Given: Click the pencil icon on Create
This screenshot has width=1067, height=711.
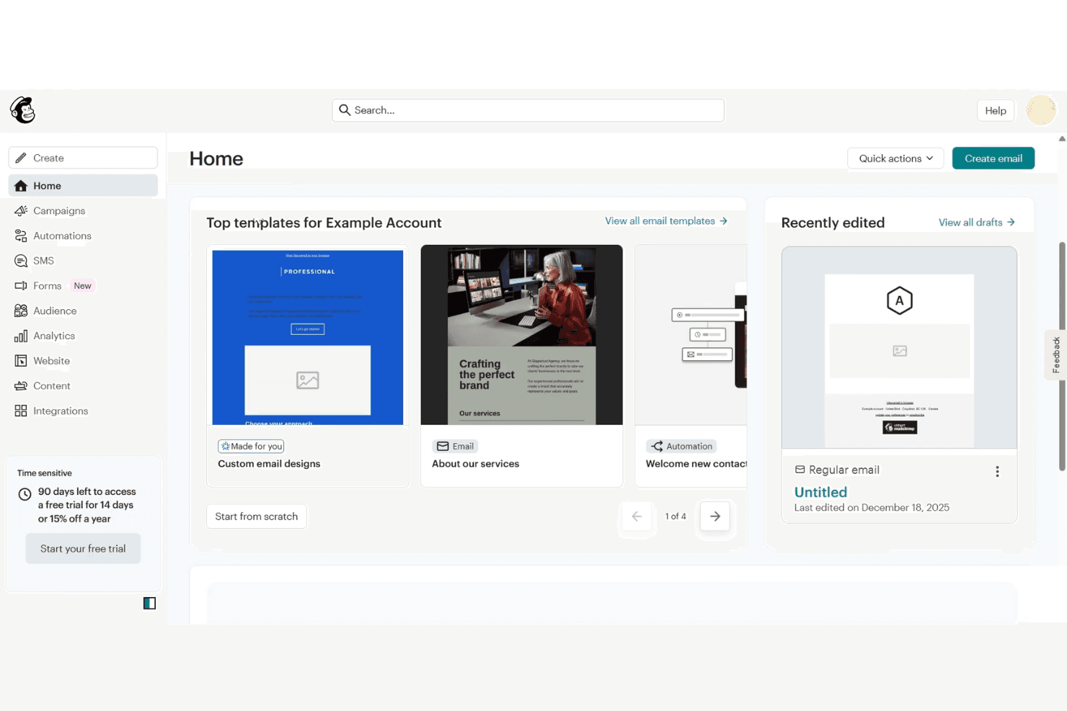Looking at the screenshot, I should (x=21, y=158).
